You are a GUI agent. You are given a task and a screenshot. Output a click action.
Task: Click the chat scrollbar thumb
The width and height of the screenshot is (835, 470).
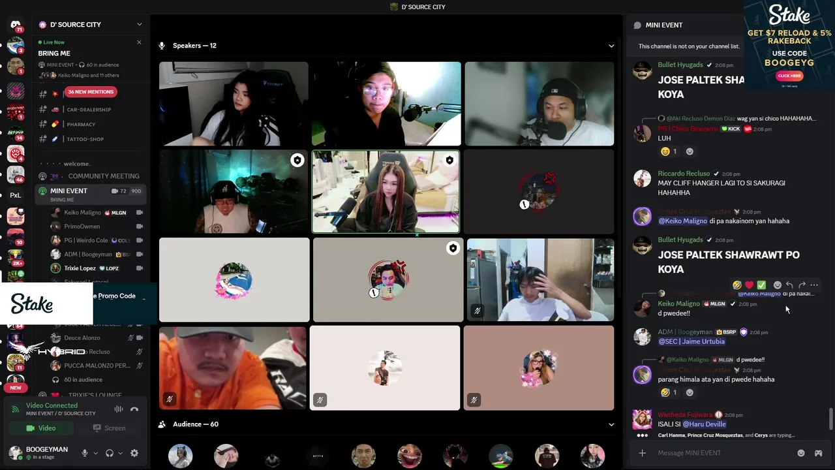pos(830,419)
